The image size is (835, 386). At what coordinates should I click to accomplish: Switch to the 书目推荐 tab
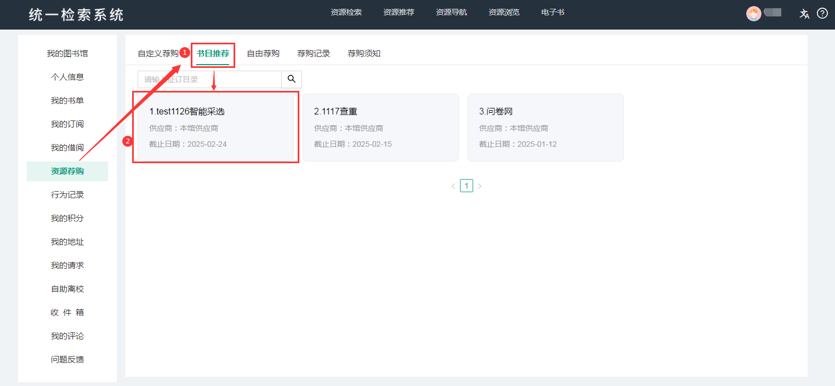pyautogui.click(x=213, y=53)
